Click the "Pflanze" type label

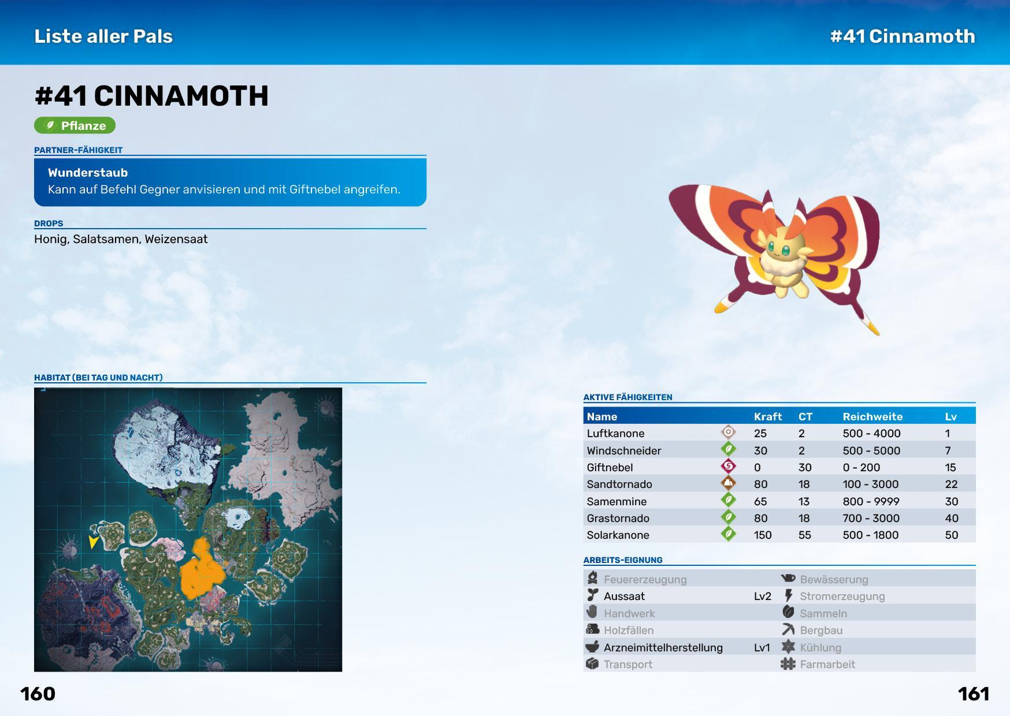point(83,126)
